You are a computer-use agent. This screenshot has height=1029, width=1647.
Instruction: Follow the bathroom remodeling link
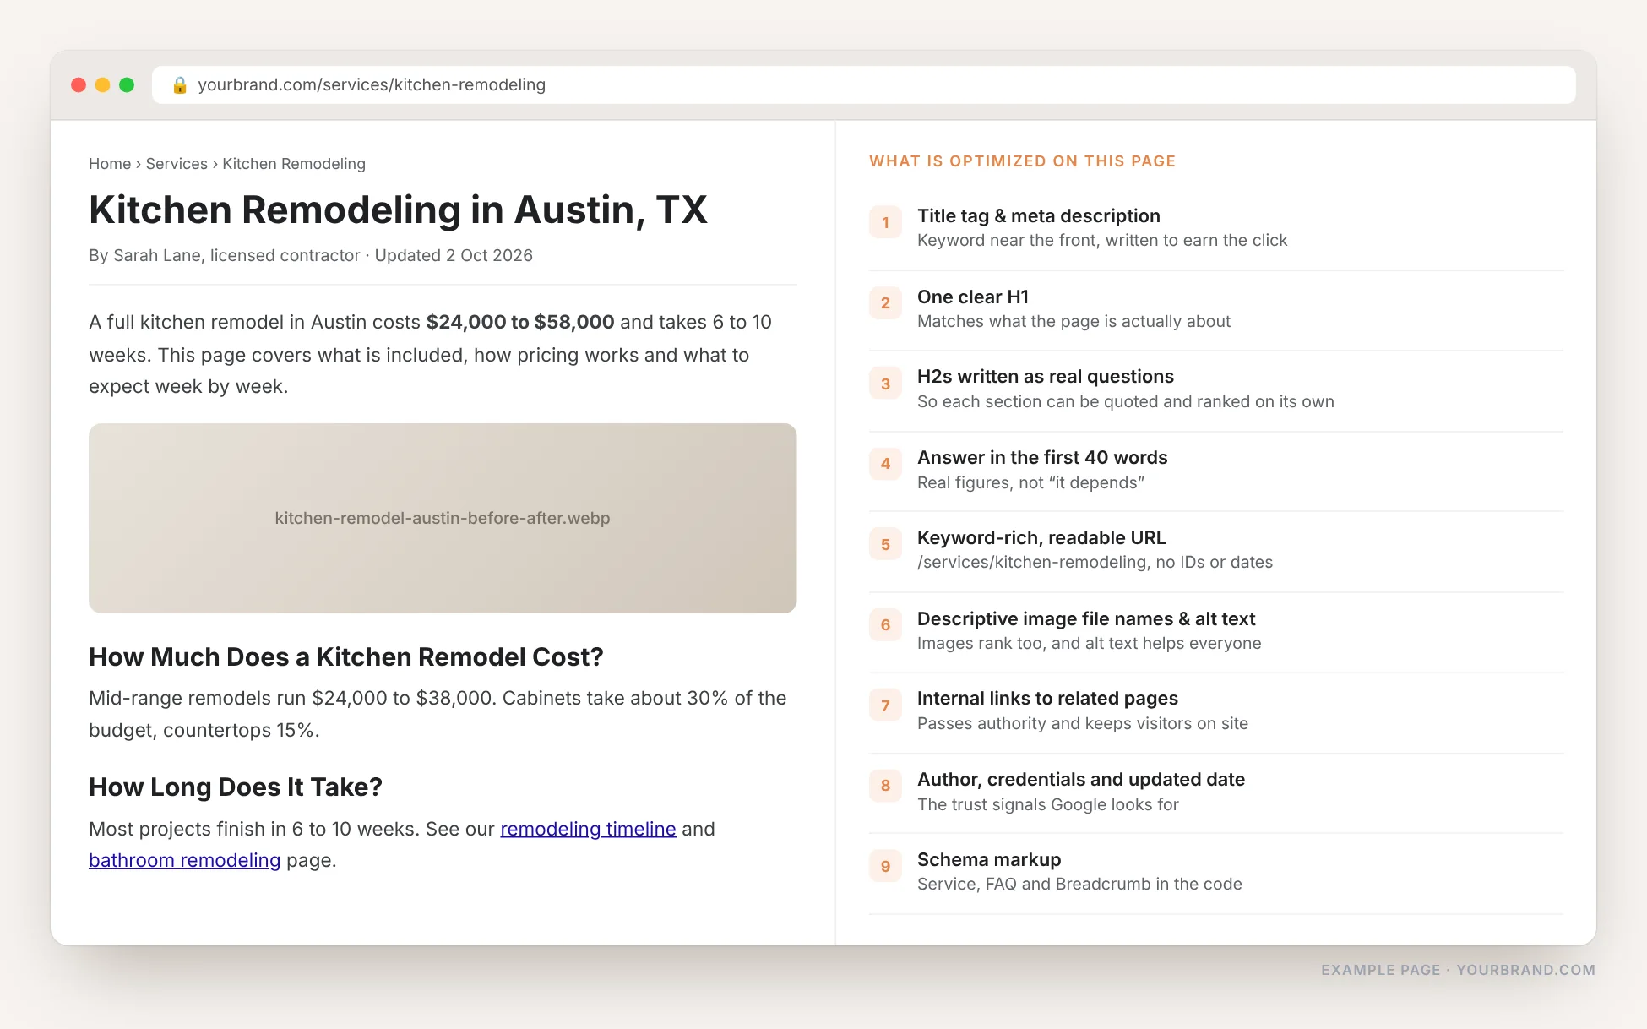pos(184,860)
